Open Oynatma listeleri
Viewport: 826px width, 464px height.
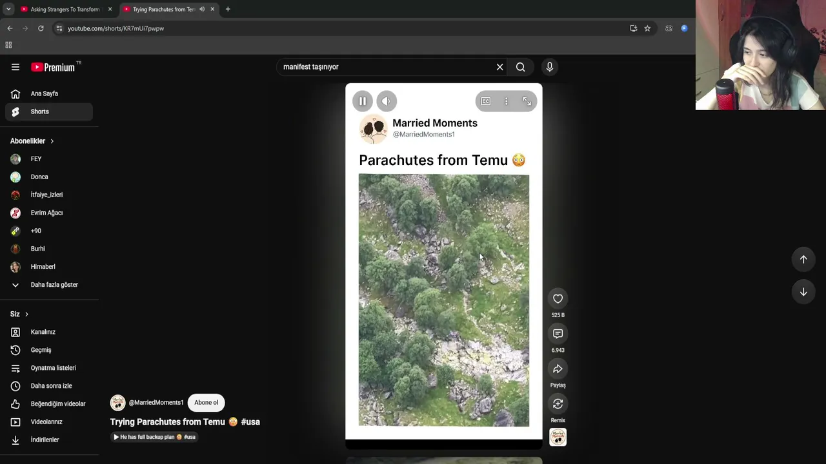[x=49, y=368]
